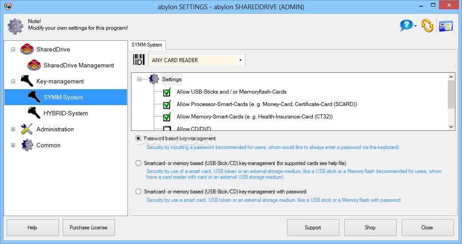This screenshot has height=244, width=462.
Task: Collapse the SharedDrive tree node
Action: [13, 49]
